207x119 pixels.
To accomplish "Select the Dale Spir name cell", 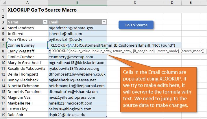I will click(27, 115).
